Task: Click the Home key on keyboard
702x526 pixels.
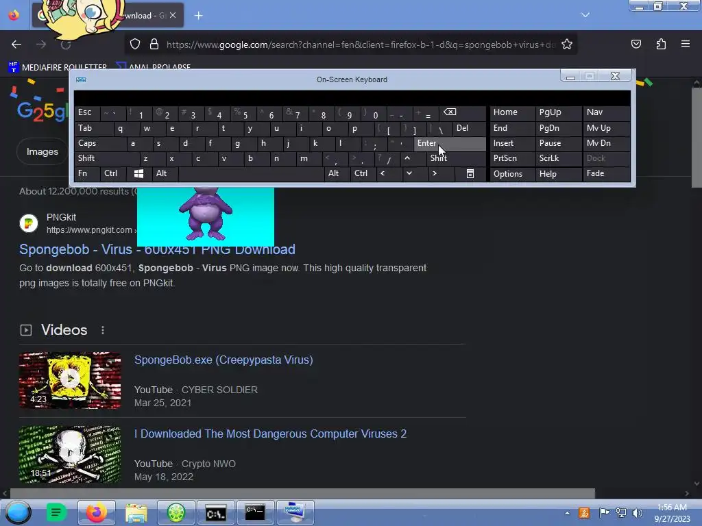Action: pos(513,113)
